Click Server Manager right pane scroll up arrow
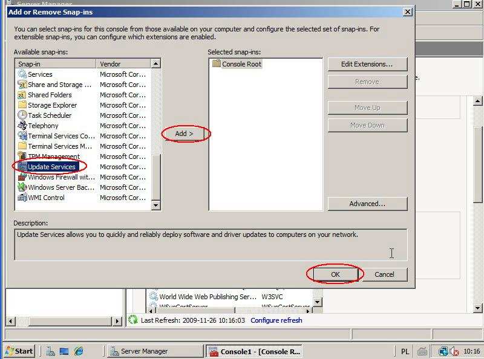 point(477,101)
